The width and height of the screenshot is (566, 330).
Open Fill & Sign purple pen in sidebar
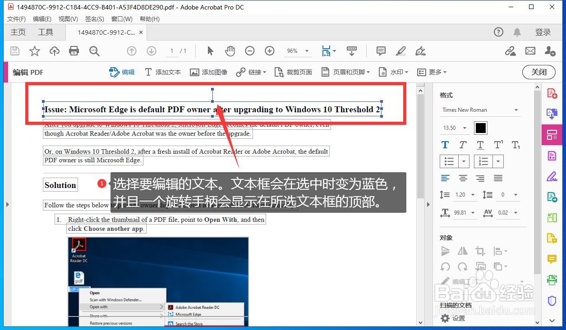click(552, 176)
